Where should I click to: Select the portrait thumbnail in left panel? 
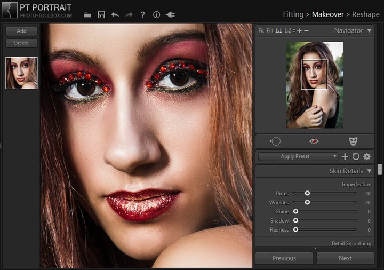point(21,73)
